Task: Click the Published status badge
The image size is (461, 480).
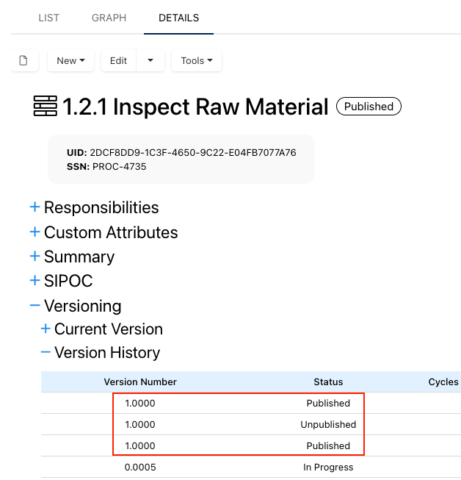Action: coord(369,107)
